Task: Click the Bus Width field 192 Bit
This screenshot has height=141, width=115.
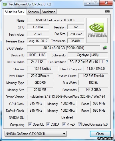Action: (93, 83)
